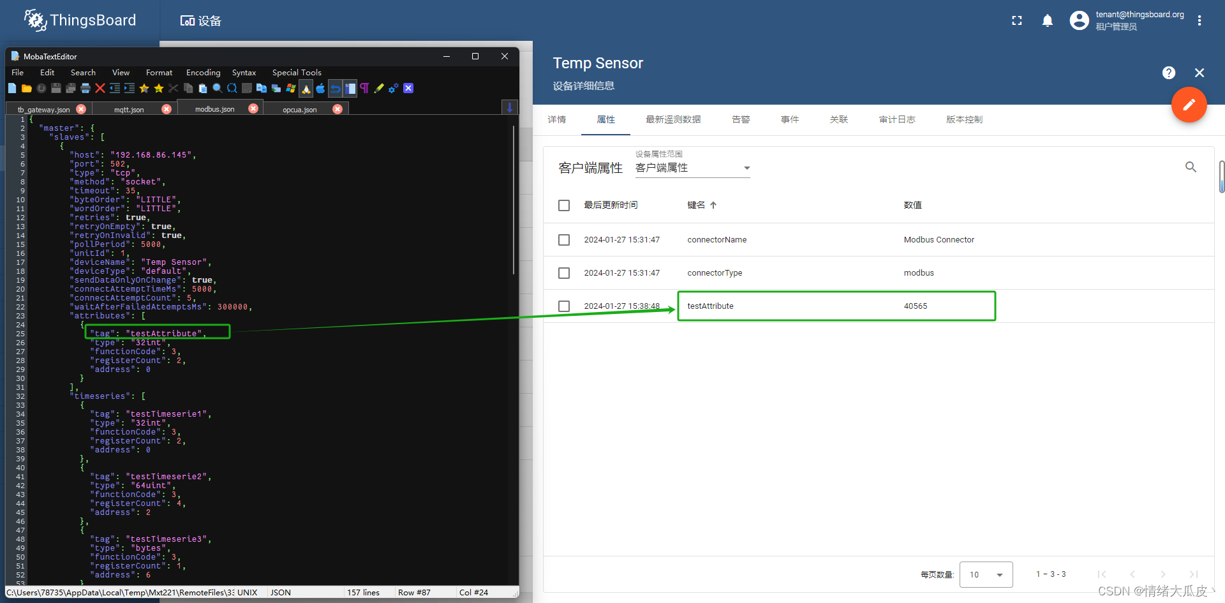1225x603 pixels.
Task: Click the Reload file icon in MobaTextEditor
Action: click(x=41, y=88)
